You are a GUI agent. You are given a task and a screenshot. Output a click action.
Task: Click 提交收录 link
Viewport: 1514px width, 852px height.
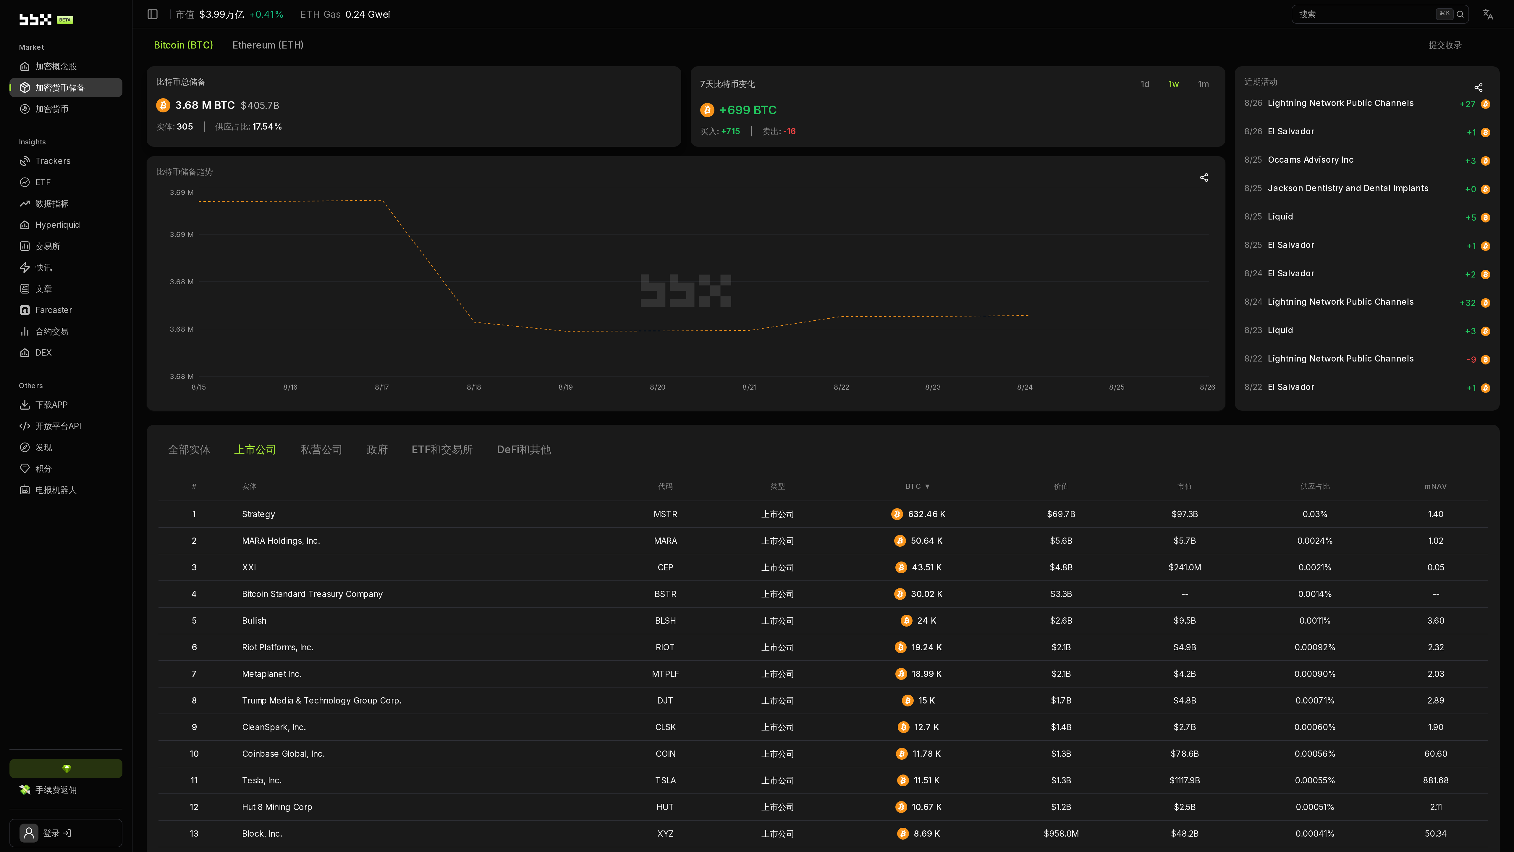(1445, 45)
